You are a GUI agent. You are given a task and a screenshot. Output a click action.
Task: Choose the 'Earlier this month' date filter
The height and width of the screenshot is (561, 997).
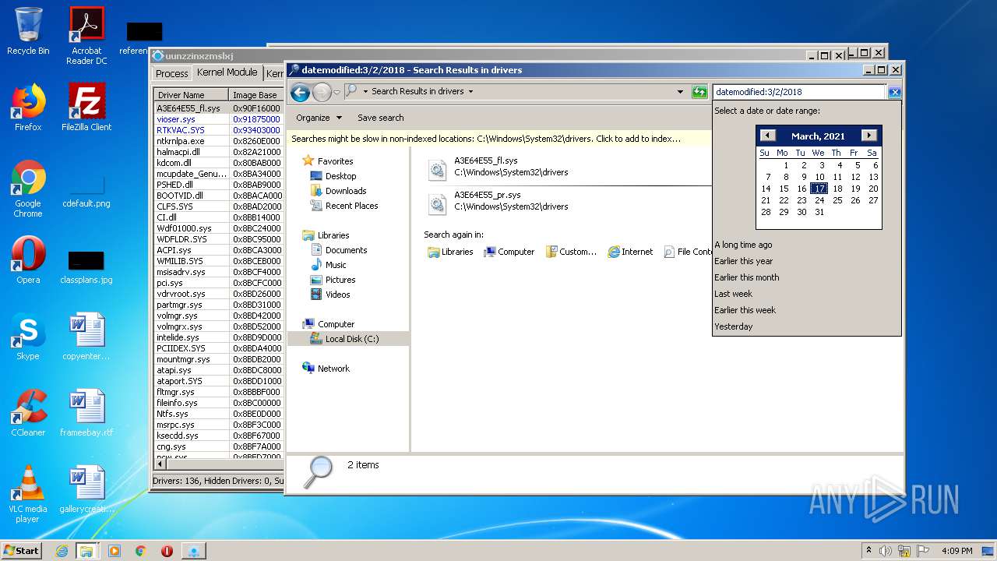[746, 277]
